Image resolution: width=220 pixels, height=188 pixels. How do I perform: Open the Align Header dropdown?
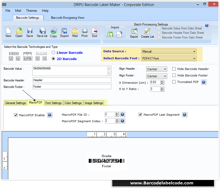(x=157, y=69)
